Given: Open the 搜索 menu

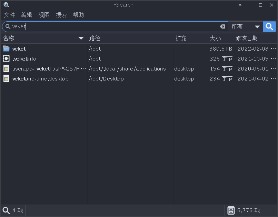Looking at the screenshot, I should pos(61,15).
